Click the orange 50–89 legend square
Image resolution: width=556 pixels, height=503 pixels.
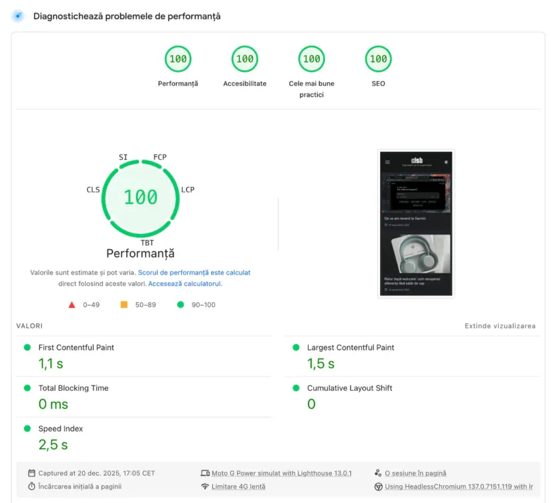point(123,304)
